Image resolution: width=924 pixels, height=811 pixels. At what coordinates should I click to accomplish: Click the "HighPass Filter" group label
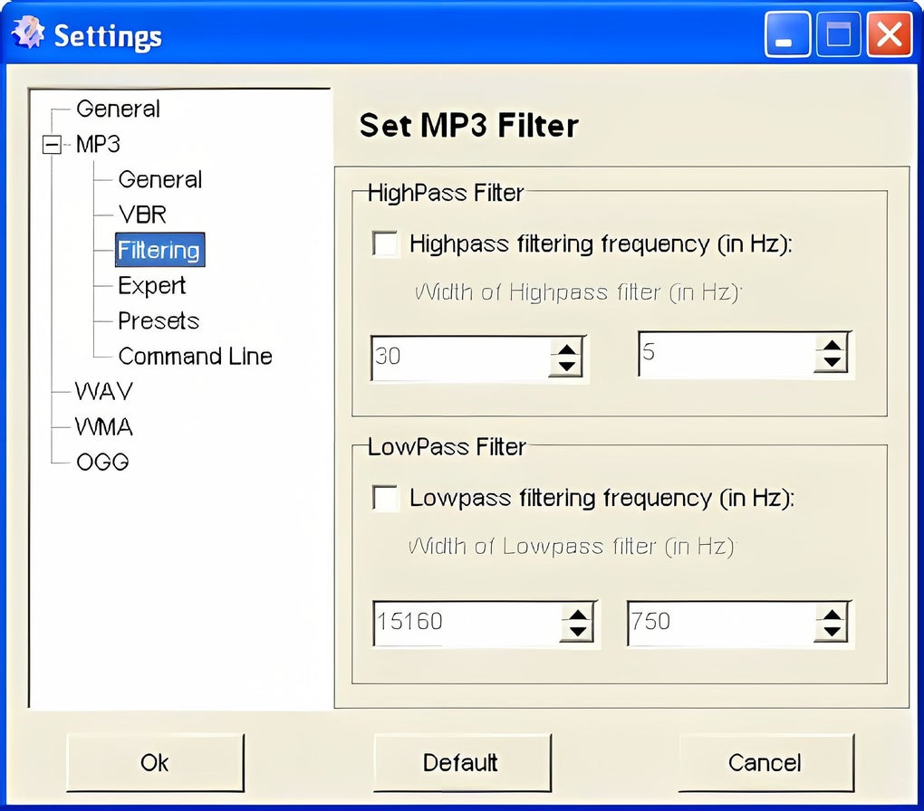pos(446,193)
